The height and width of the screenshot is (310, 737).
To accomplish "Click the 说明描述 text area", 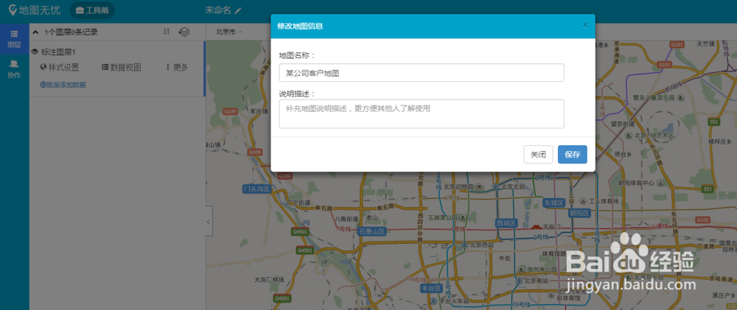I will pos(422,113).
